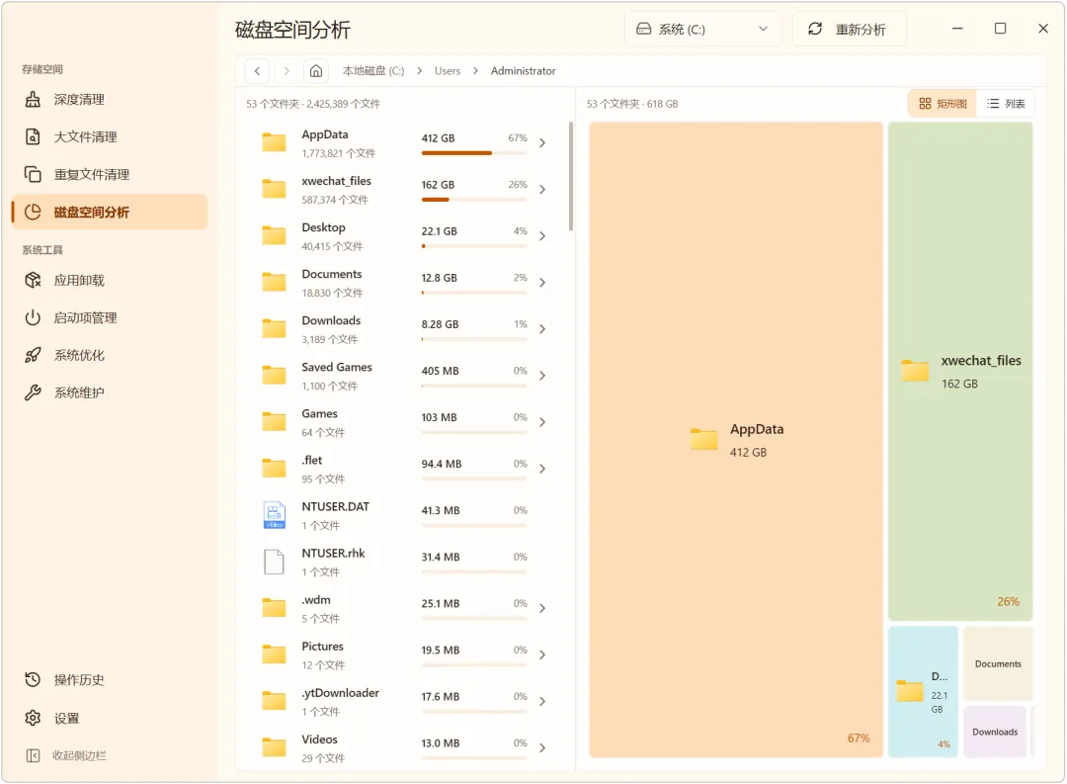1067x784 pixels.
Task: Click the '1,773,821 个文件' count text
Action: click(338, 153)
